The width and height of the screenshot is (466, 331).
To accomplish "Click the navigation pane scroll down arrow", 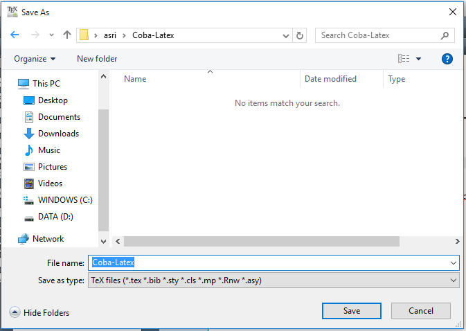I will pos(103,242).
